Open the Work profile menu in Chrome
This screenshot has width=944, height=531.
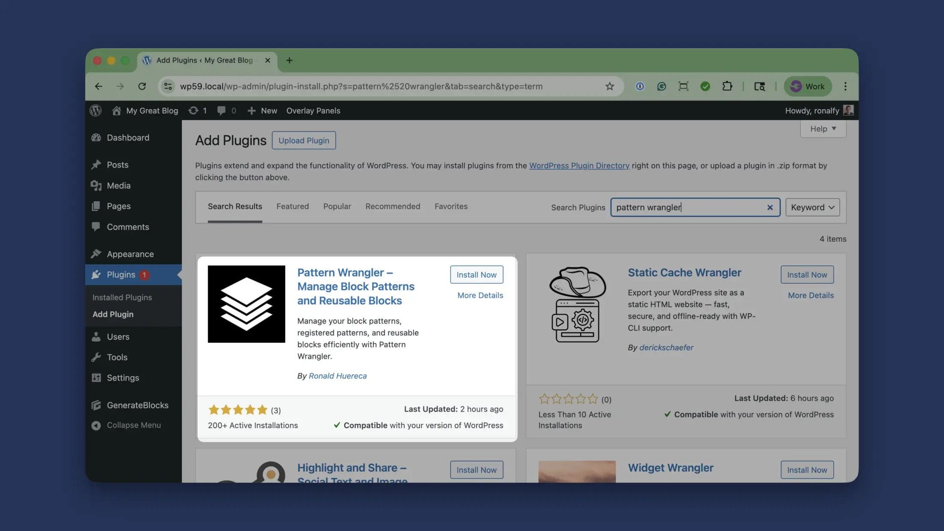[808, 86]
